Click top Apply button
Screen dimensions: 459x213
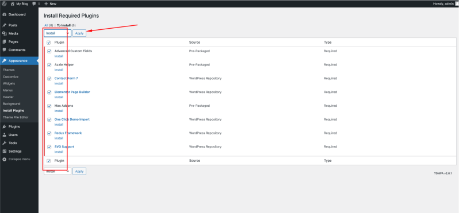79,33
